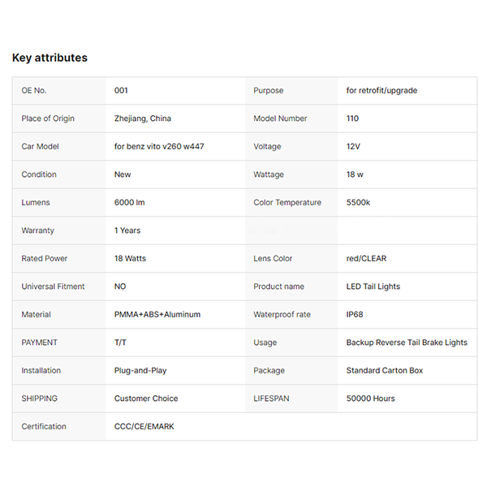
Task: Click the Customer Choice shipping value
Action: tap(146, 399)
